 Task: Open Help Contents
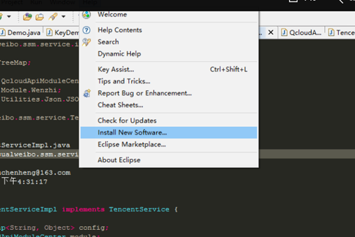point(169,30)
